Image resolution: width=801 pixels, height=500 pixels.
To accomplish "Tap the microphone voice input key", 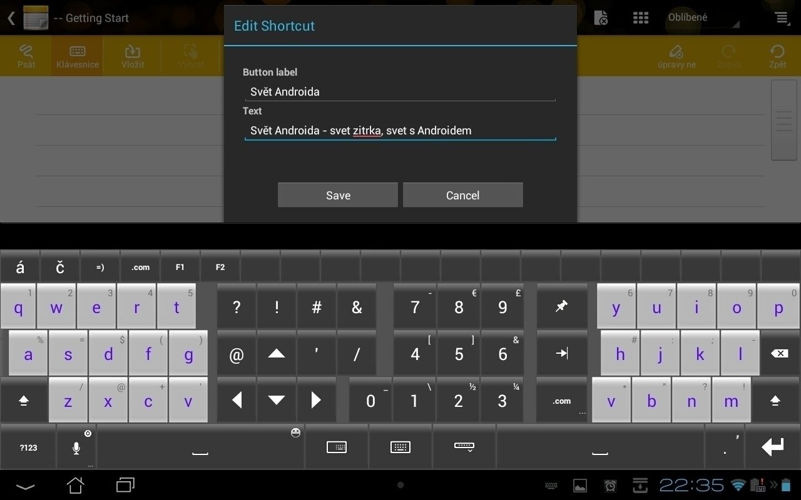I will [76, 447].
